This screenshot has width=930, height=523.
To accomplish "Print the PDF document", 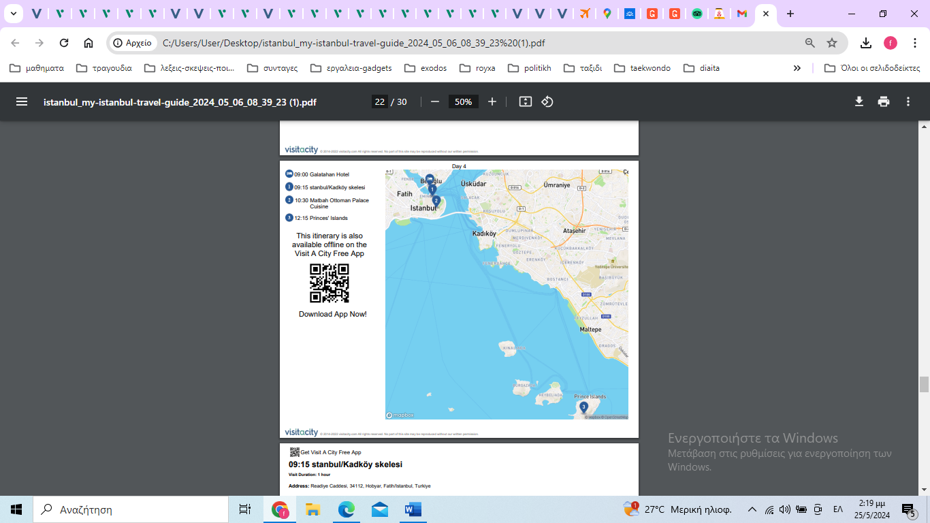I will (x=884, y=101).
